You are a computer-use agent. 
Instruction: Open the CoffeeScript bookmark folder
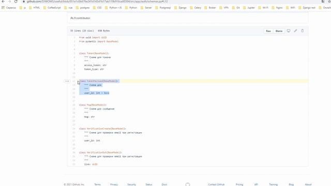pos(52,8)
